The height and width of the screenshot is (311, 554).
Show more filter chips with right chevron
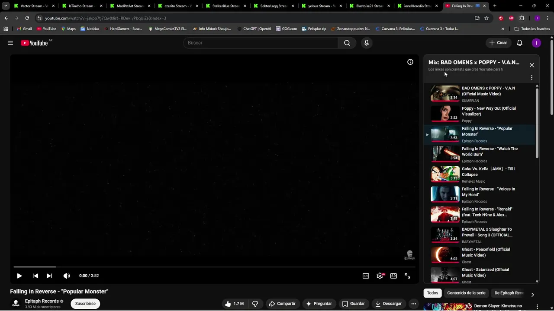click(x=532, y=295)
